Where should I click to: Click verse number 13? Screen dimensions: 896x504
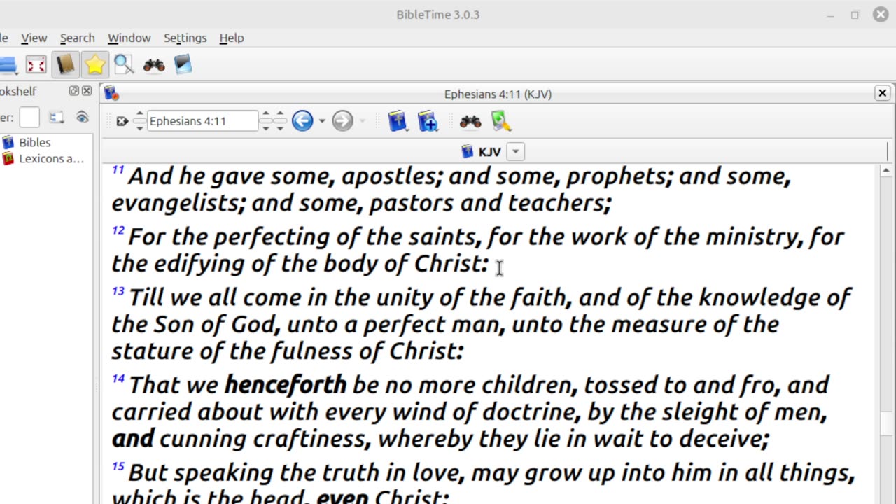pos(118,291)
